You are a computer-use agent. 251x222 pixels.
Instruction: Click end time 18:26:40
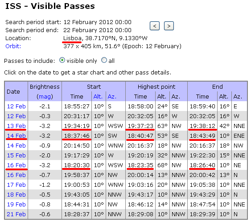click(x=202, y=165)
